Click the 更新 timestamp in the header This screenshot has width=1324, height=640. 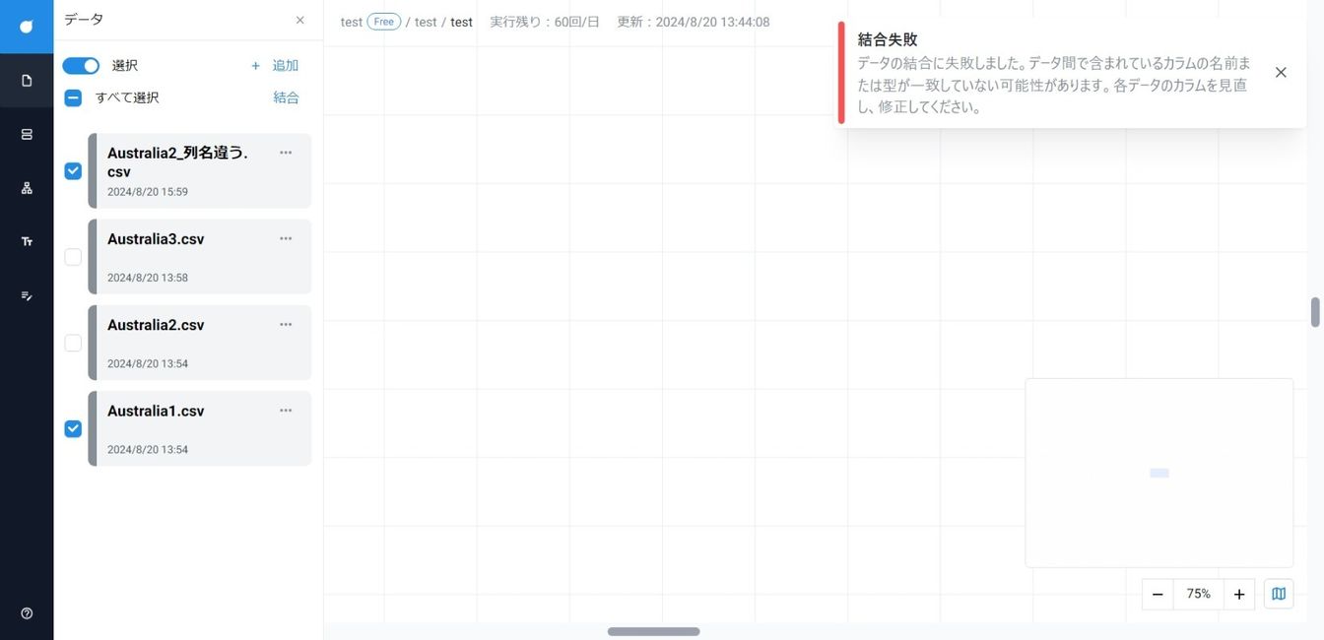694,22
